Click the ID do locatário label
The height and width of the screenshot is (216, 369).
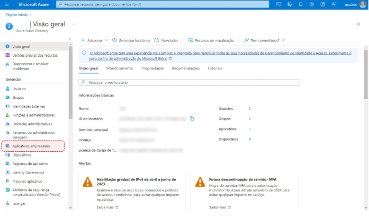point(90,119)
